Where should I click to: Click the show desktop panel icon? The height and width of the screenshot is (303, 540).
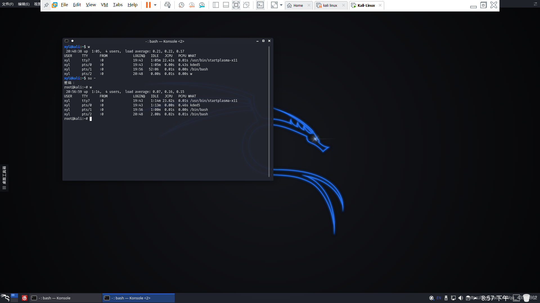[516, 298]
